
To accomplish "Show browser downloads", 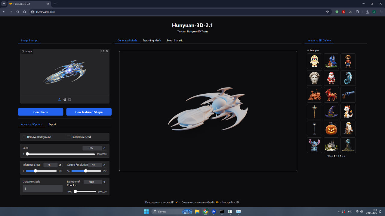I will click(x=367, y=12).
